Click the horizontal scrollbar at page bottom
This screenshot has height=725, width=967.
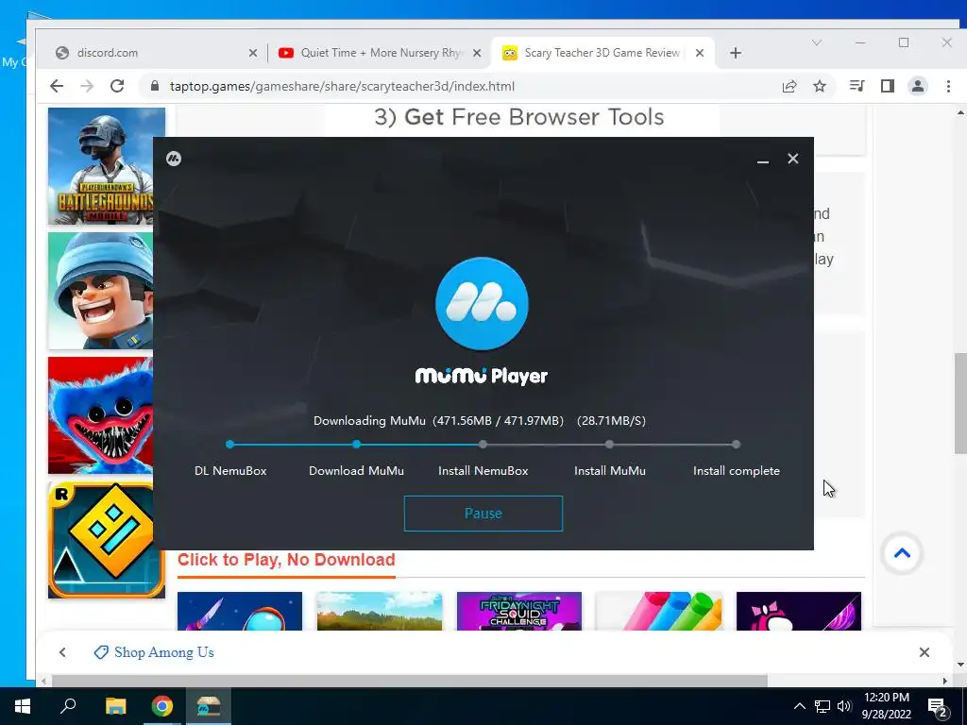(x=410, y=681)
